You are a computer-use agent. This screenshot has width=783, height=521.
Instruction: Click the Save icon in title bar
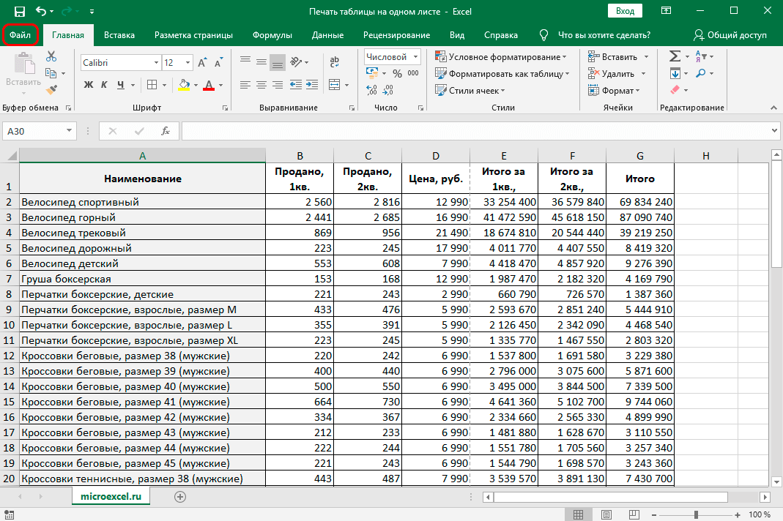19,12
